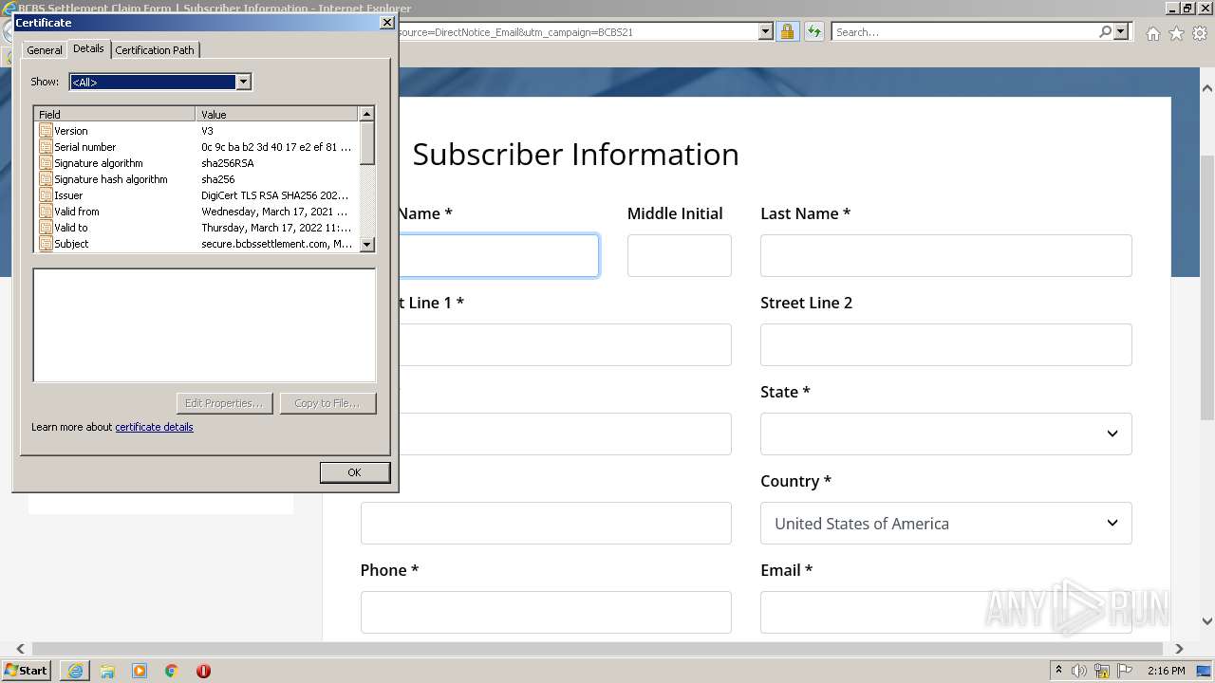This screenshot has width=1215, height=683.
Task: Select the Issuer field row
Action: (x=196, y=195)
